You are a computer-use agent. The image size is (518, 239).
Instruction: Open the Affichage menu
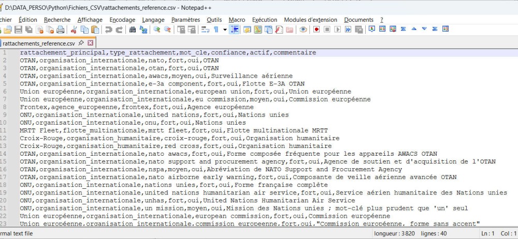coord(90,20)
